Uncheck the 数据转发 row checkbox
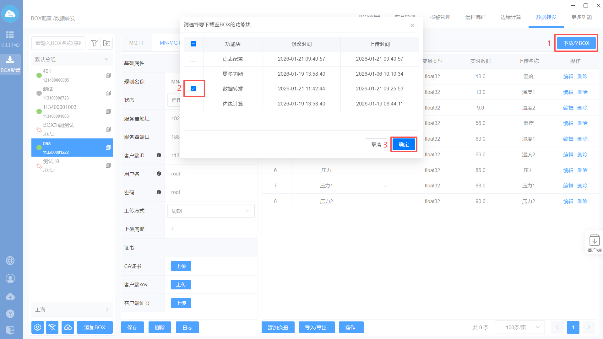 pos(193,89)
